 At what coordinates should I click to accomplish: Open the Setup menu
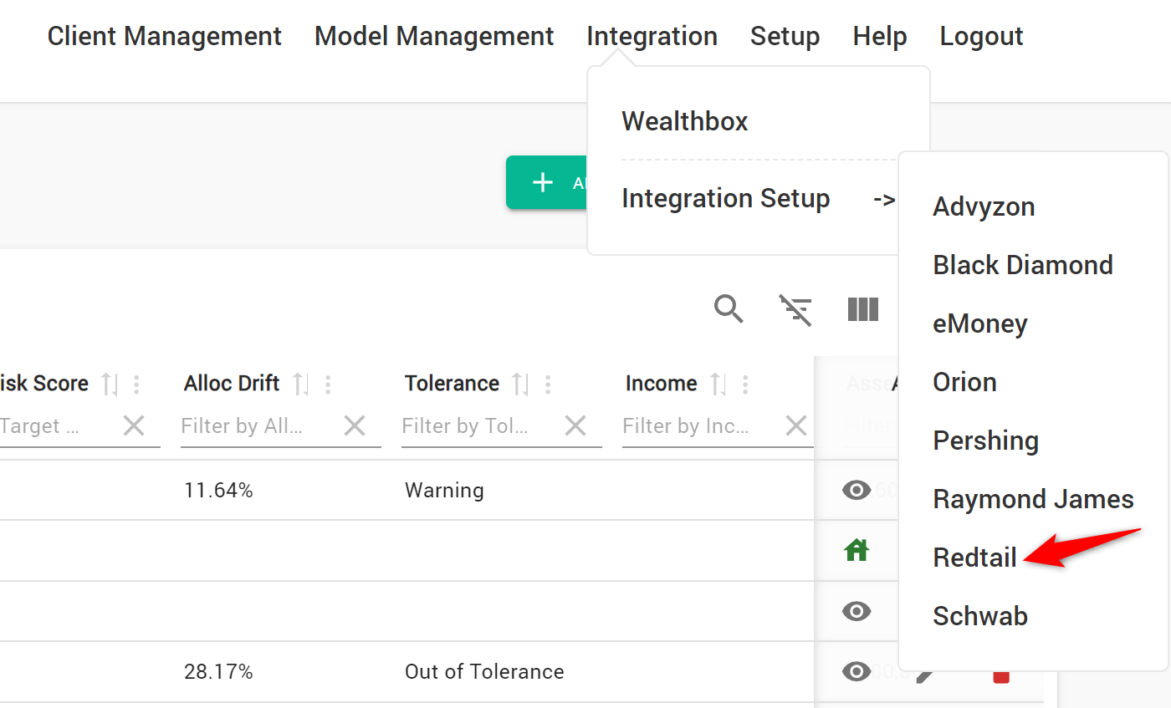(785, 36)
